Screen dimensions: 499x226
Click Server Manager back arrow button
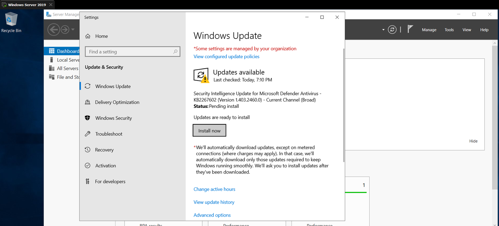click(54, 30)
